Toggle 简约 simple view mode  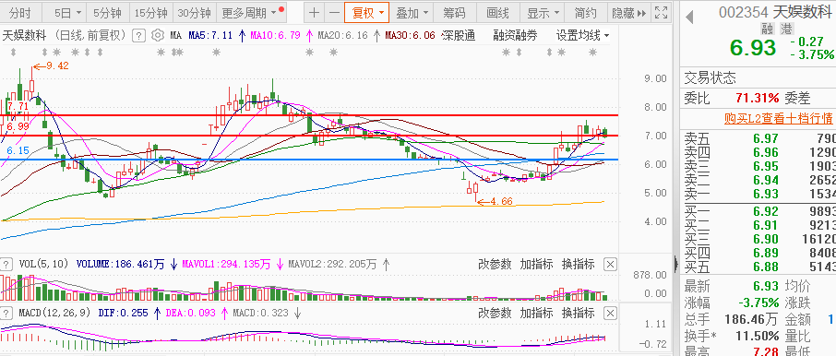(586, 13)
